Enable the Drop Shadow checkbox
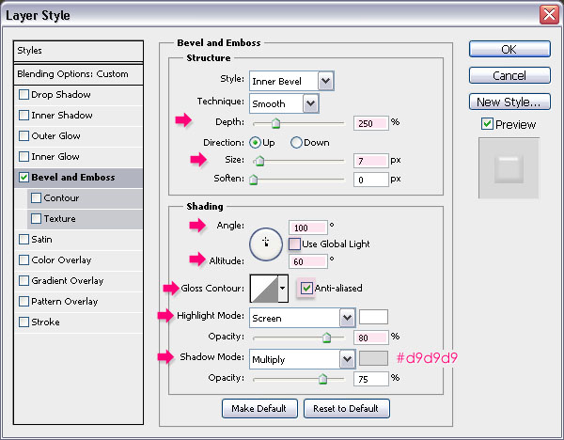This screenshot has height=440, width=564. pyautogui.click(x=24, y=95)
